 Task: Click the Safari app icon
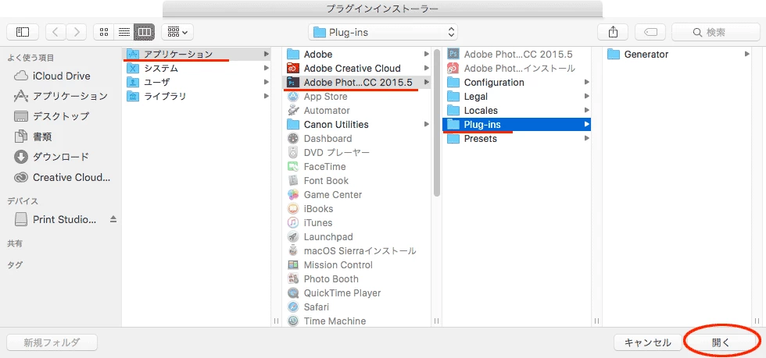pyautogui.click(x=293, y=307)
